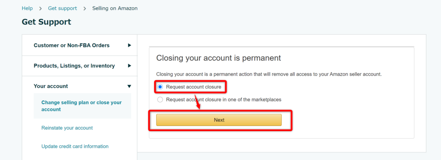Screen dimensions: 441x160
Task: Expand the Products, Listings, or Inventory arrow
Action: click(x=129, y=66)
